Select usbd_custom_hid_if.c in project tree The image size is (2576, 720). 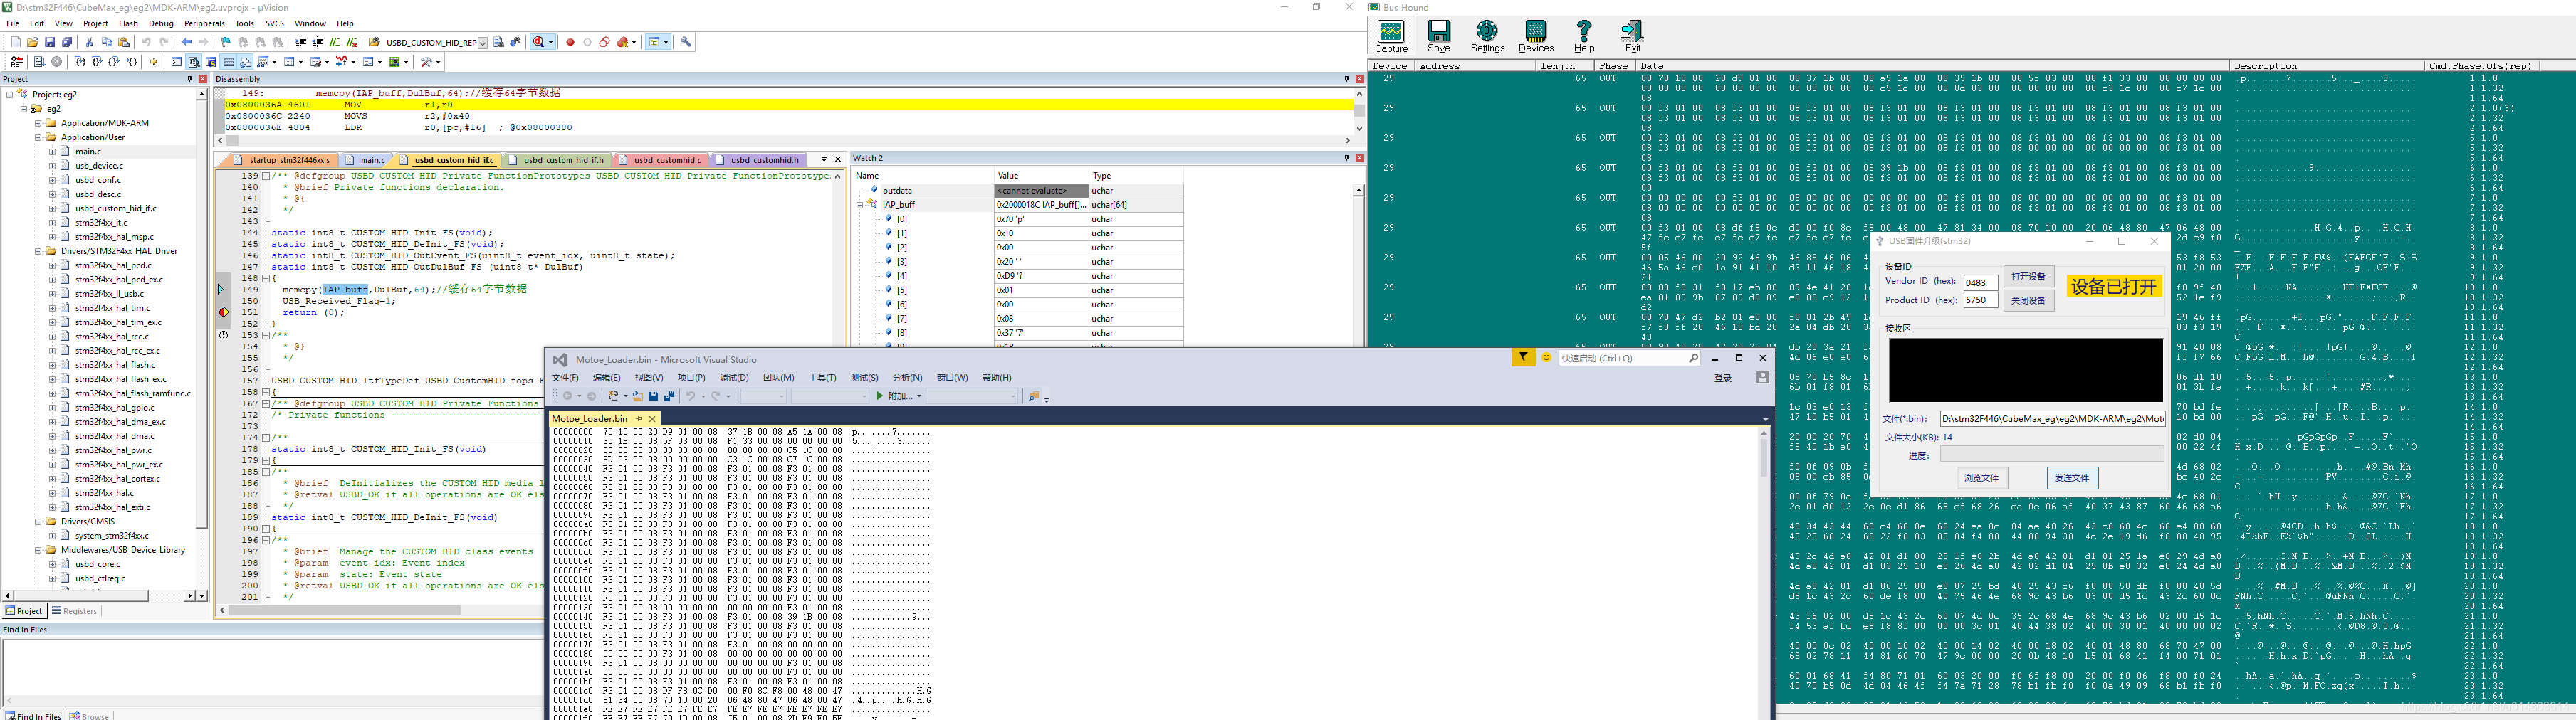(115, 208)
